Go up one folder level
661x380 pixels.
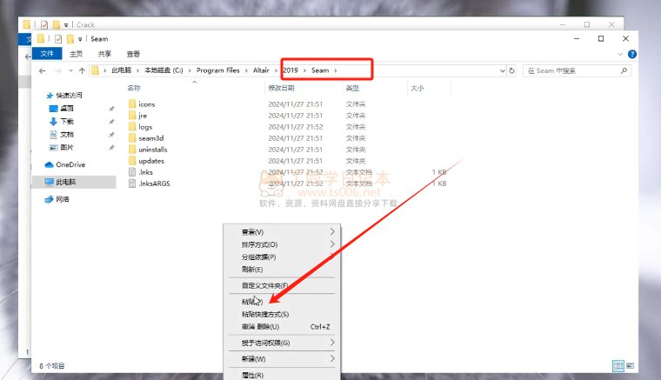(x=82, y=70)
